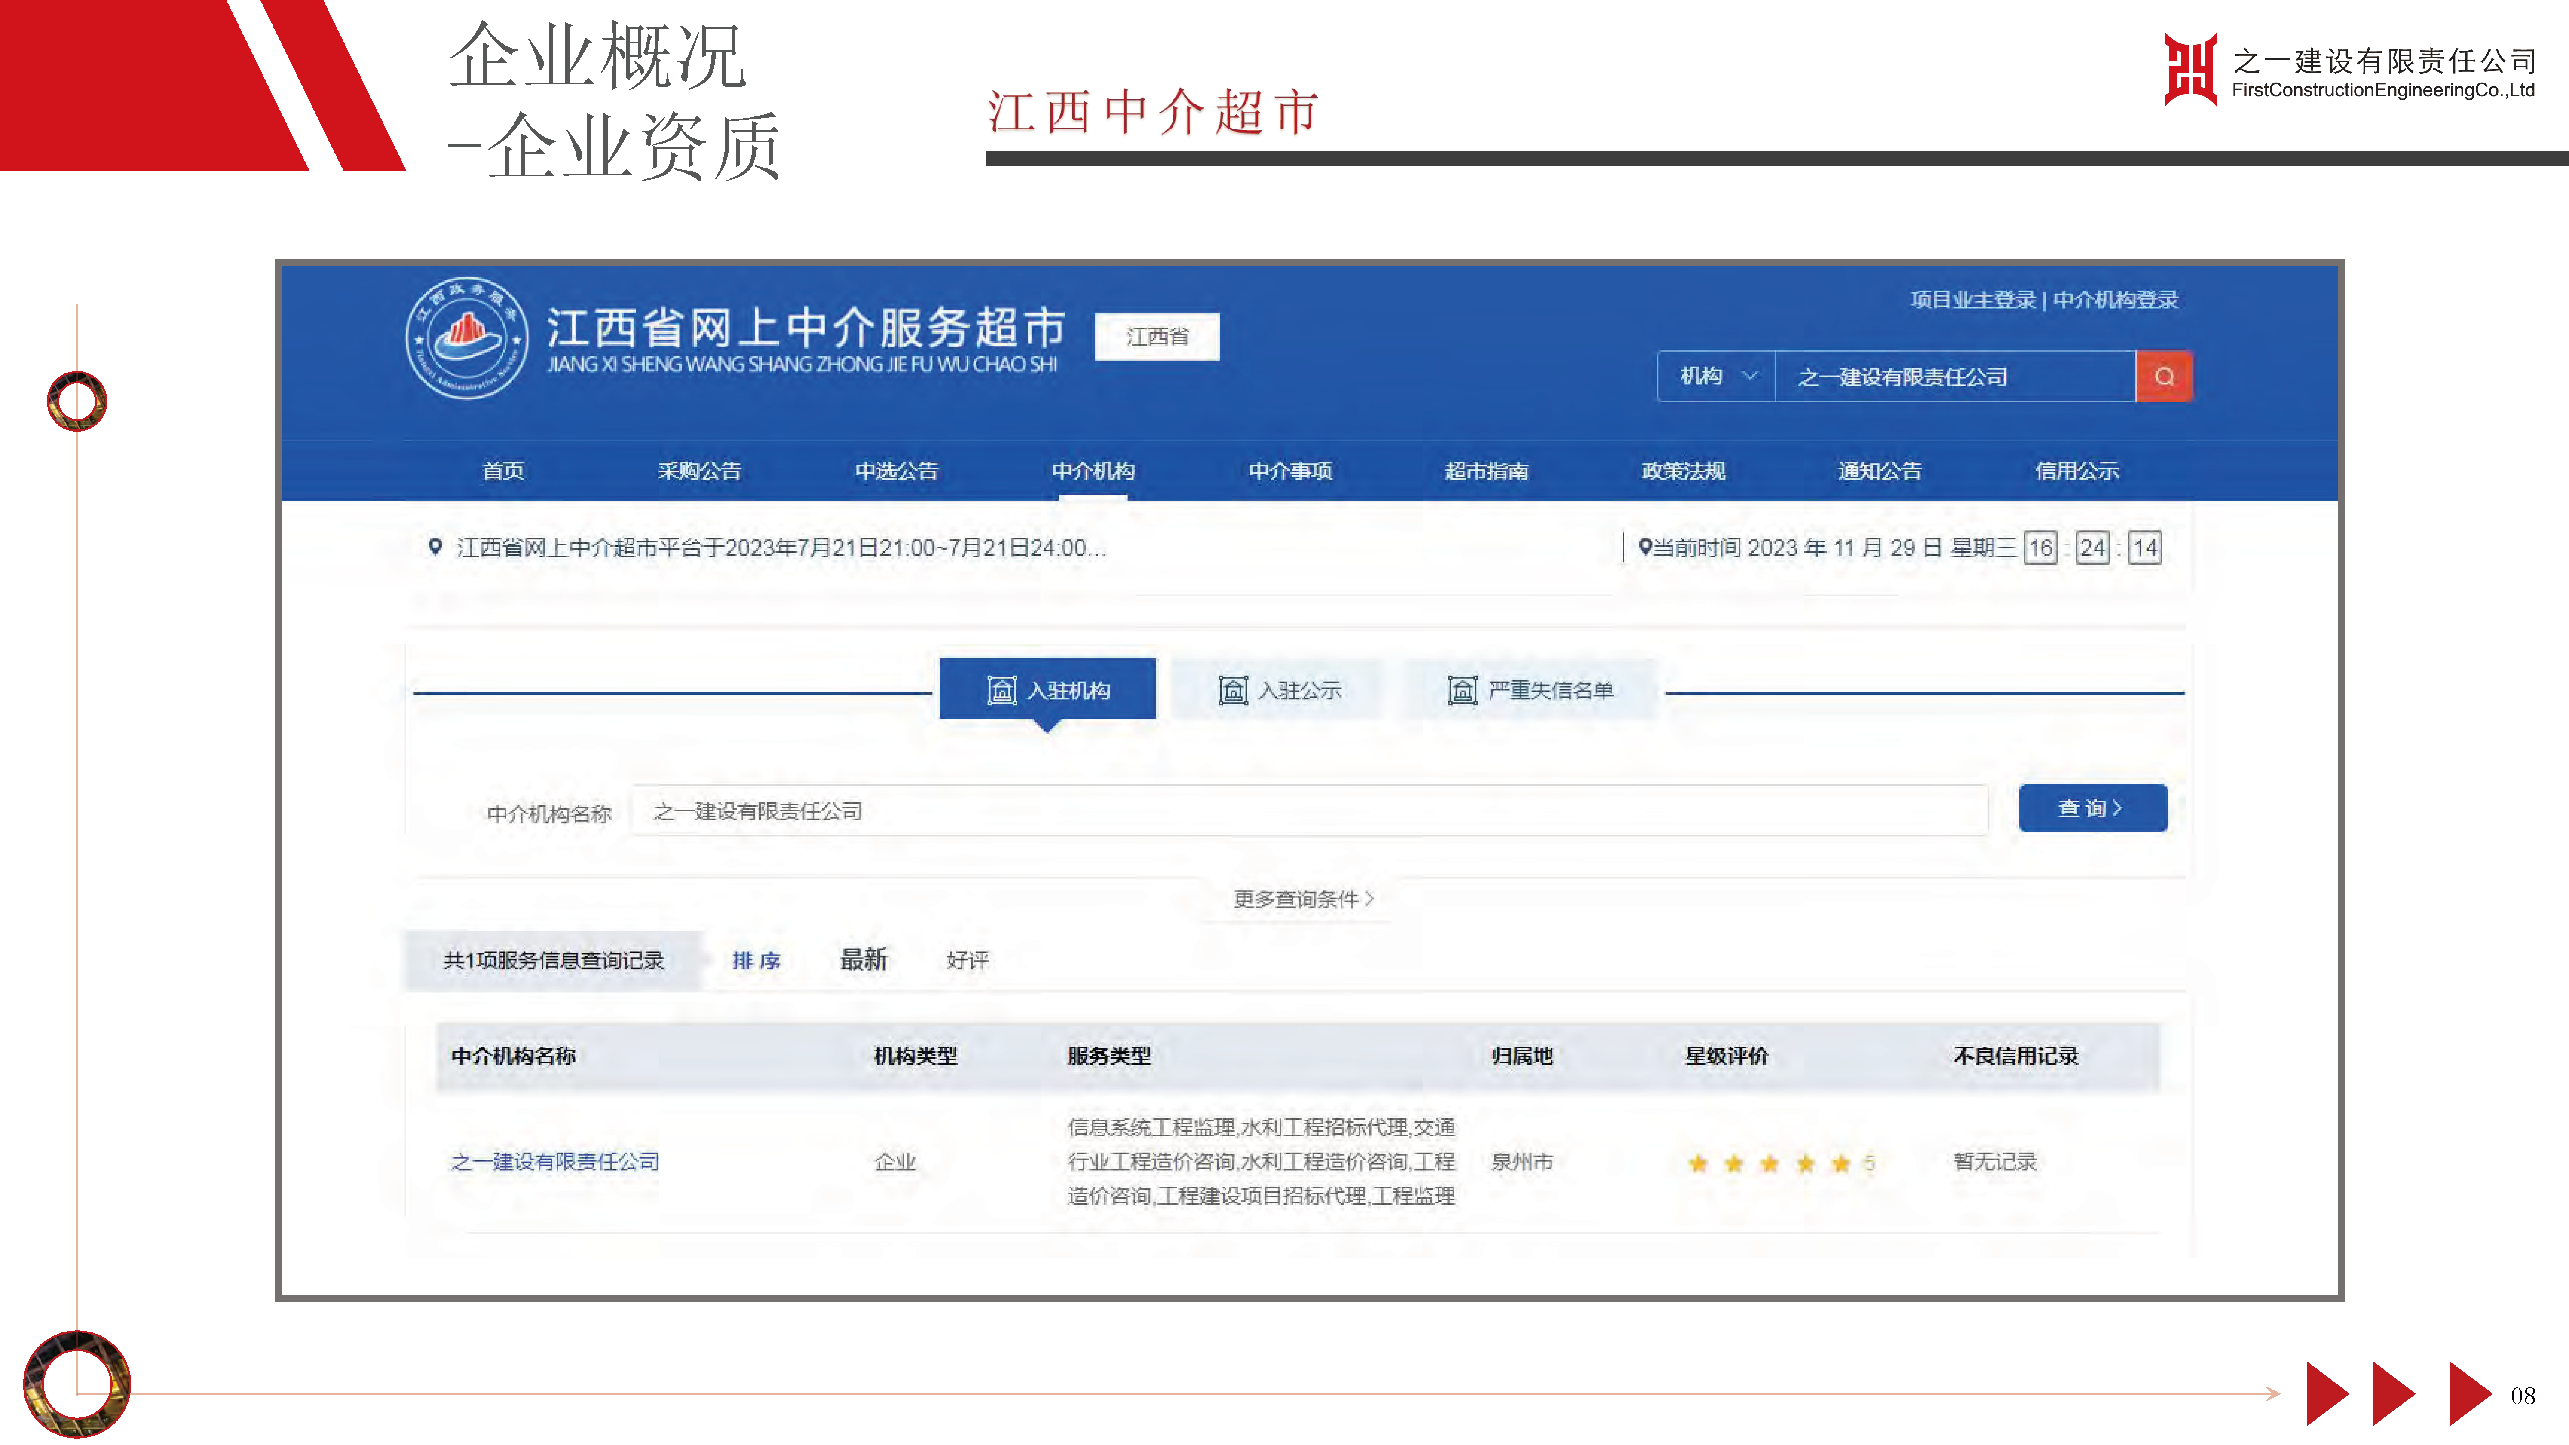Click the 江西省 region selector
Viewport: 2569px width, 1445px height.
click(x=1157, y=337)
